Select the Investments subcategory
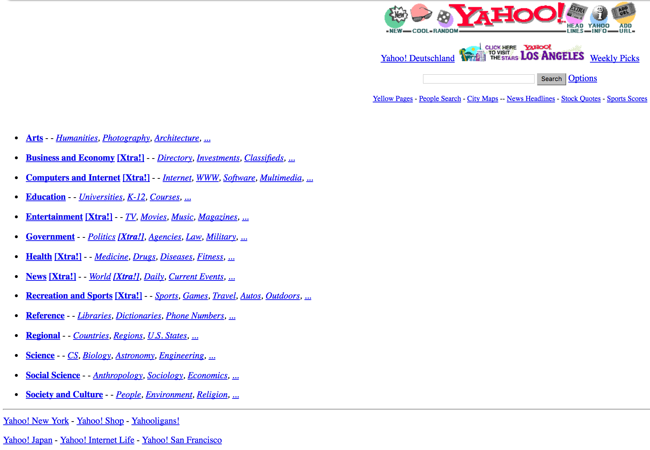This screenshot has width=650, height=450. [218, 158]
